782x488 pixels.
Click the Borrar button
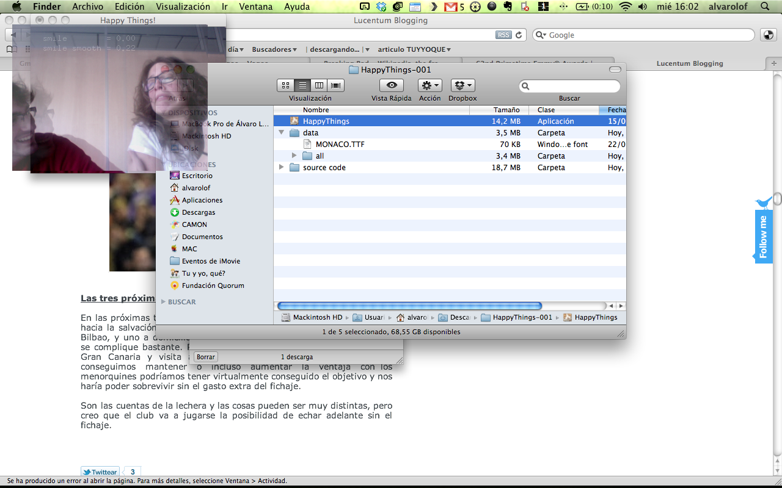(206, 357)
